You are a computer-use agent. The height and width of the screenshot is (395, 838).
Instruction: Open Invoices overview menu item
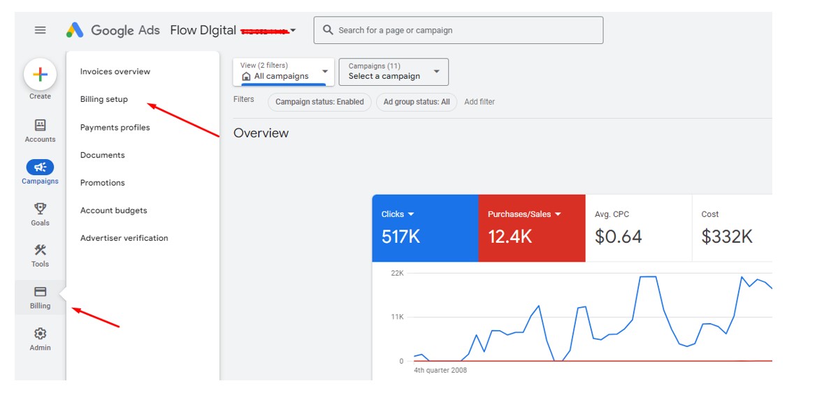tap(115, 71)
